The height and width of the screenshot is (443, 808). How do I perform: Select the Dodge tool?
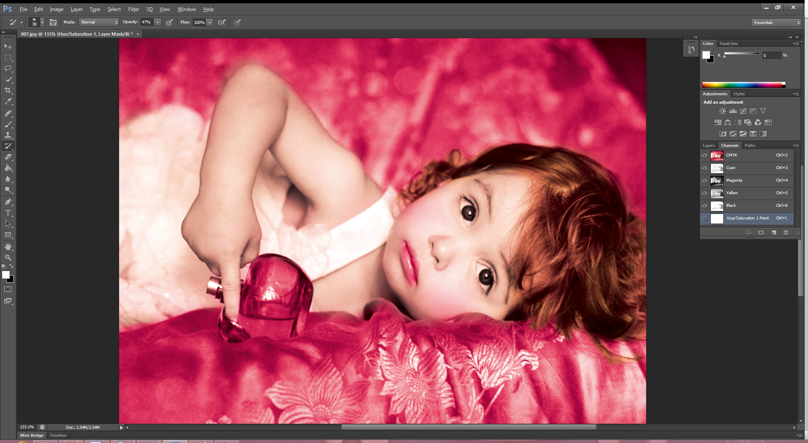tap(8, 190)
